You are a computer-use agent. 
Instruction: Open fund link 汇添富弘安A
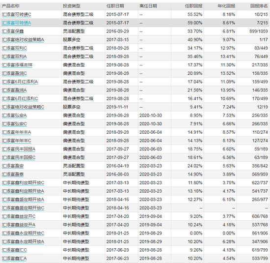tap(14, 116)
